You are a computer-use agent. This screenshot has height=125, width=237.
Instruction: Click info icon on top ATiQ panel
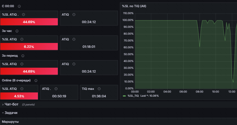pyautogui.click(x=74, y=14)
